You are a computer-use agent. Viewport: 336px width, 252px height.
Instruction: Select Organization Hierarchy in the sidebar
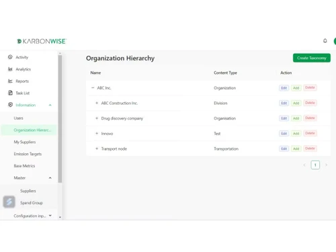[x=29, y=130]
